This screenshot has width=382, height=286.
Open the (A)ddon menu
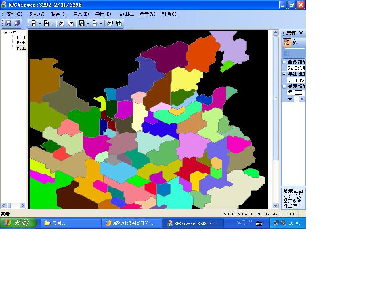126,14
